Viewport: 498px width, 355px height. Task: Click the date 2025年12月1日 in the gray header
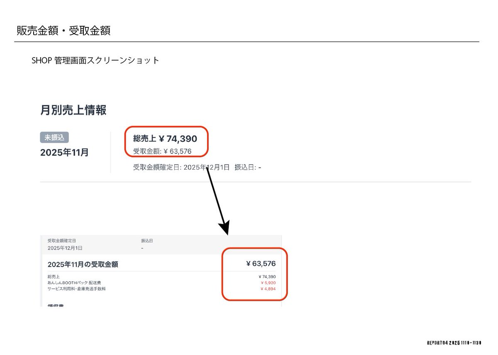[65, 248]
